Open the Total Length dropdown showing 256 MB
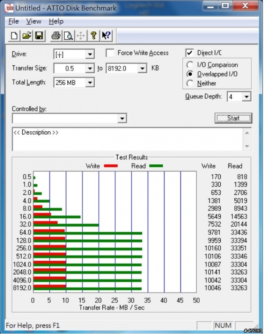Viewport: 264px width, 334px height. click(x=90, y=83)
